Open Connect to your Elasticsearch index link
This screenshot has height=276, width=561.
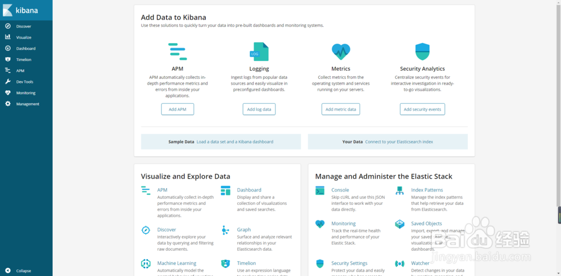click(x=399, y=142)
